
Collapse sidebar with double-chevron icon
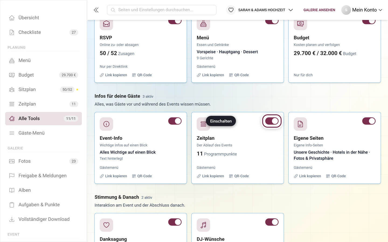(96, 10)
